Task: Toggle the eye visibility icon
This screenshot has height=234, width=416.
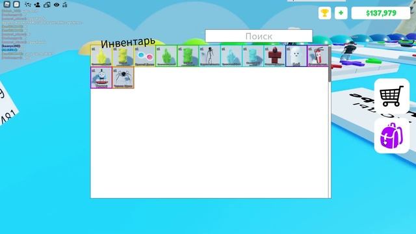Action: (x=57, y=5)
